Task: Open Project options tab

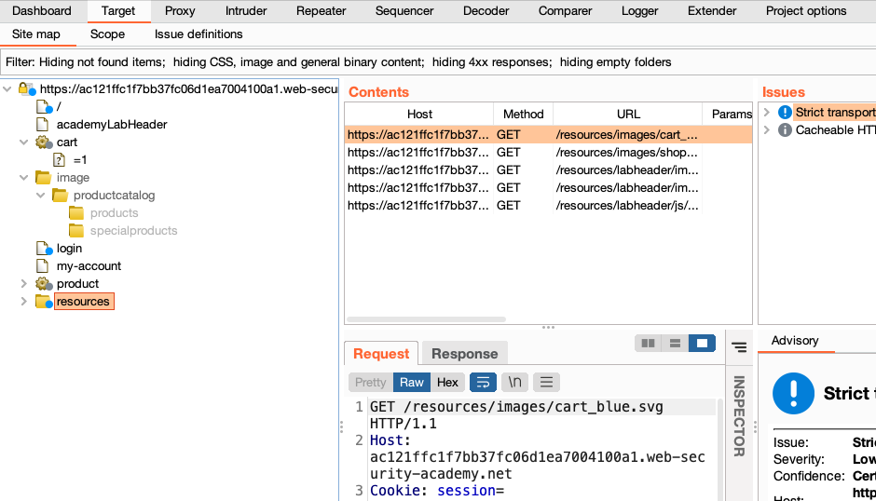Action: click(x=806, y=10)
